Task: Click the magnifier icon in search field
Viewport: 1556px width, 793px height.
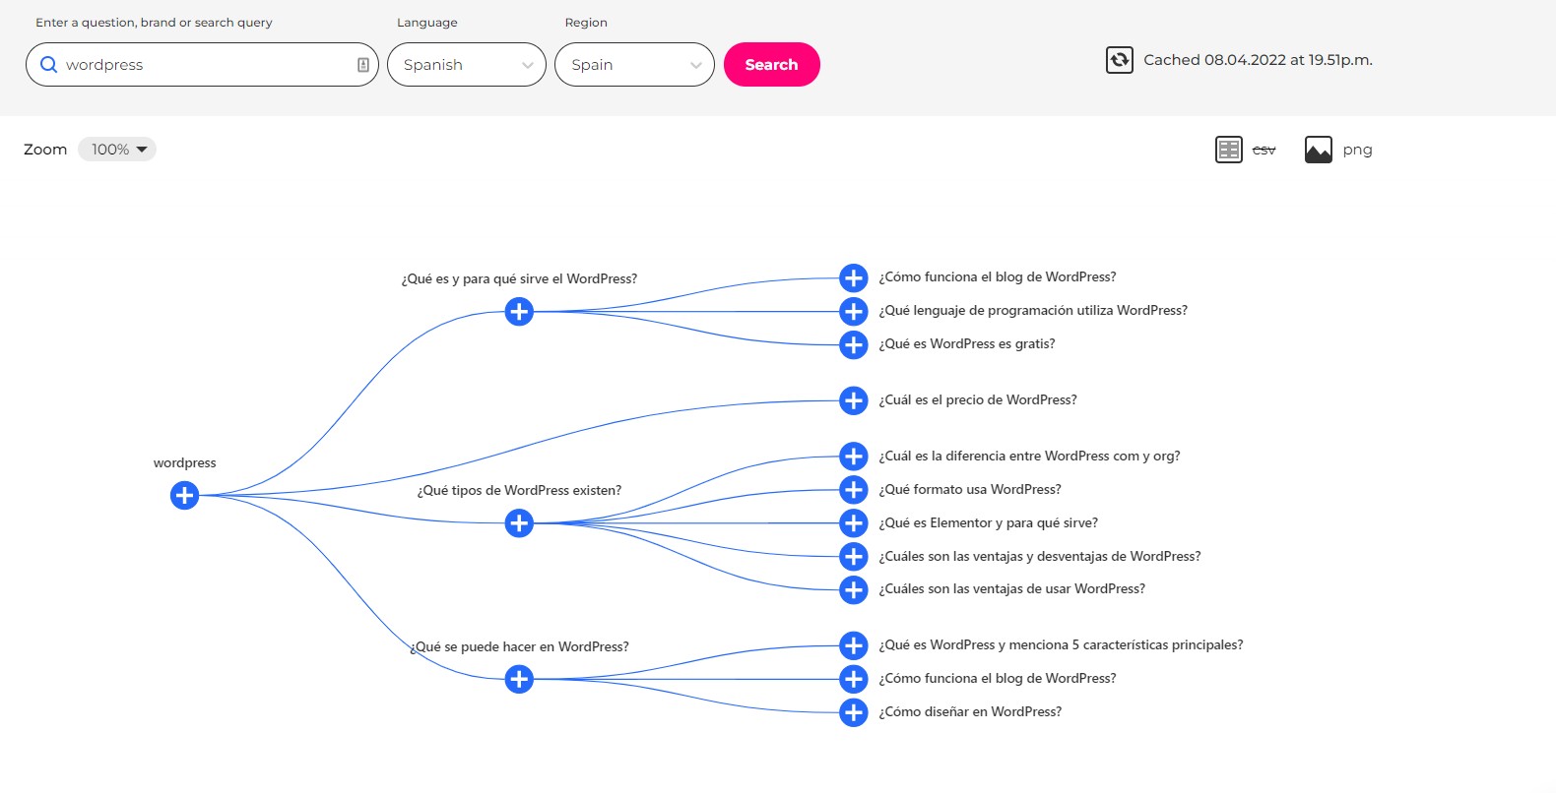Action: click(x=48, y=65)
